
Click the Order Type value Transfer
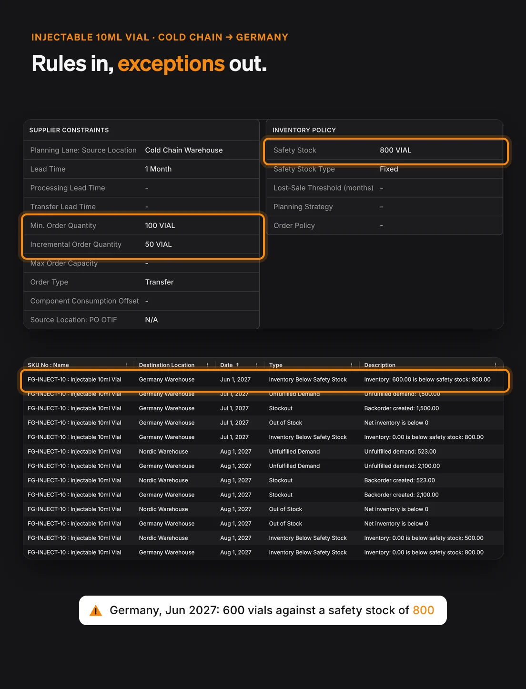pyautogui.click(x=159, y=282)
